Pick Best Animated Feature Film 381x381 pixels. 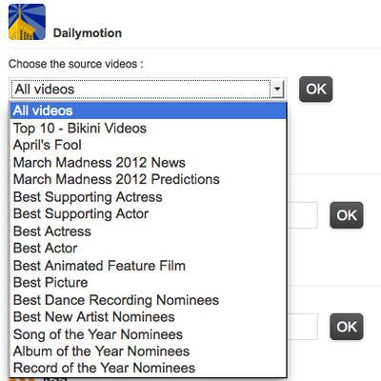pos(149,266)
